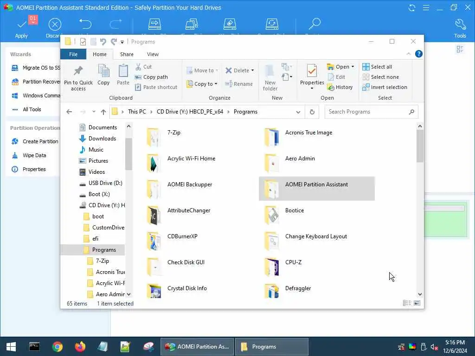Viewport: 475px width, 356px height.
Task: Click Explorer Help question mark icon
Action: coord(419,54)
